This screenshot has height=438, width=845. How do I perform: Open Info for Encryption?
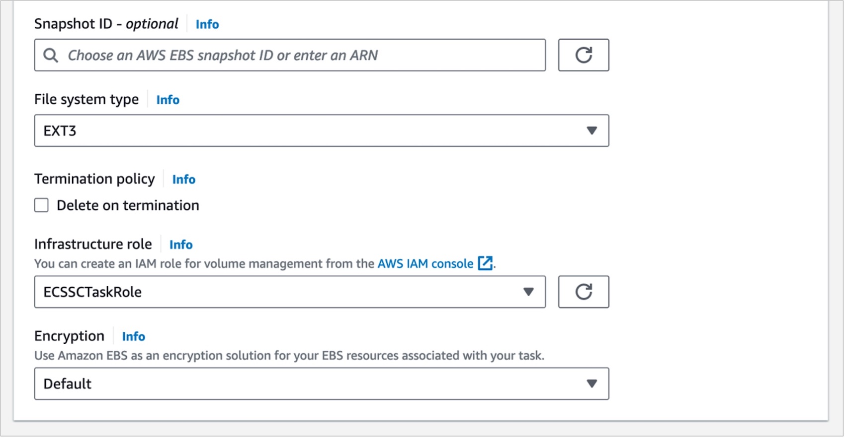coord(133,336)
